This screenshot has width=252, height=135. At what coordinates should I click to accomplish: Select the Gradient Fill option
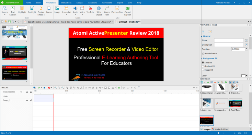click(203, 66)
